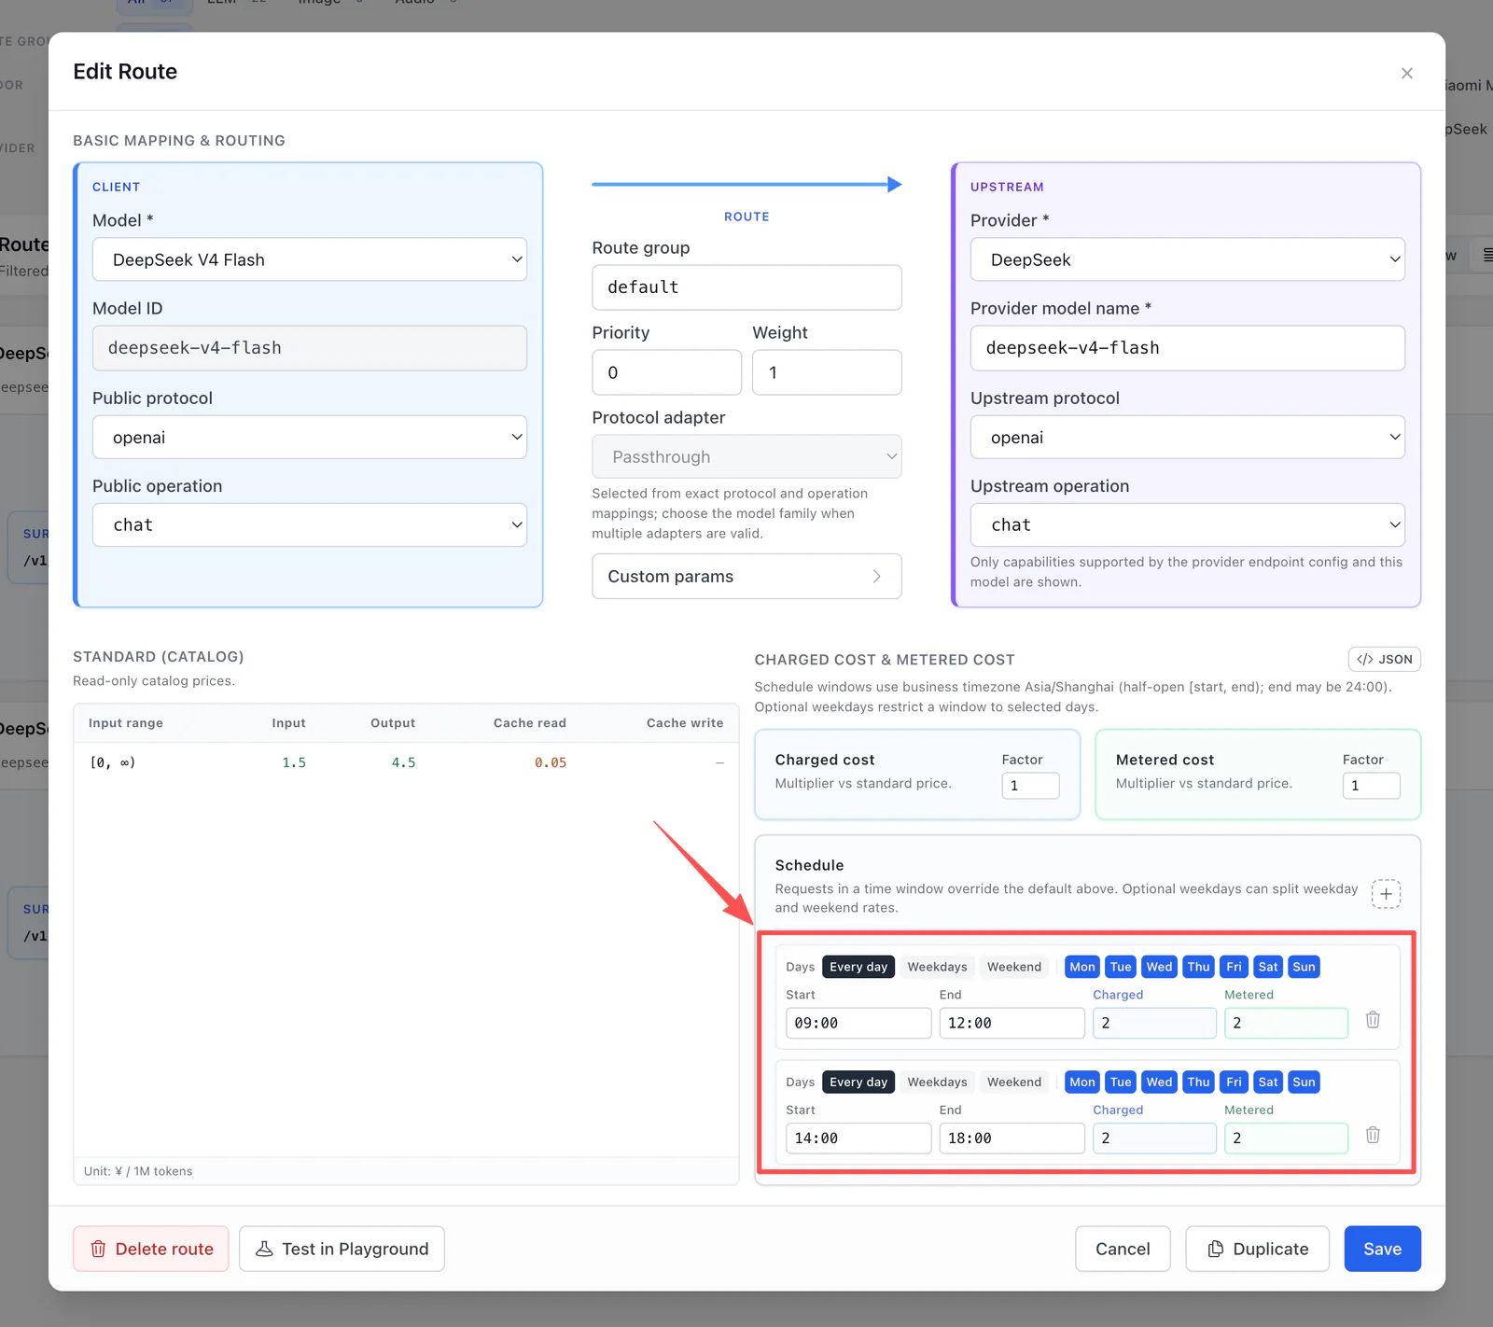Toggle Fri in the 14:00 schedule
The width and height of the screenshot is (1493, 1327).
(1234, 1082)
